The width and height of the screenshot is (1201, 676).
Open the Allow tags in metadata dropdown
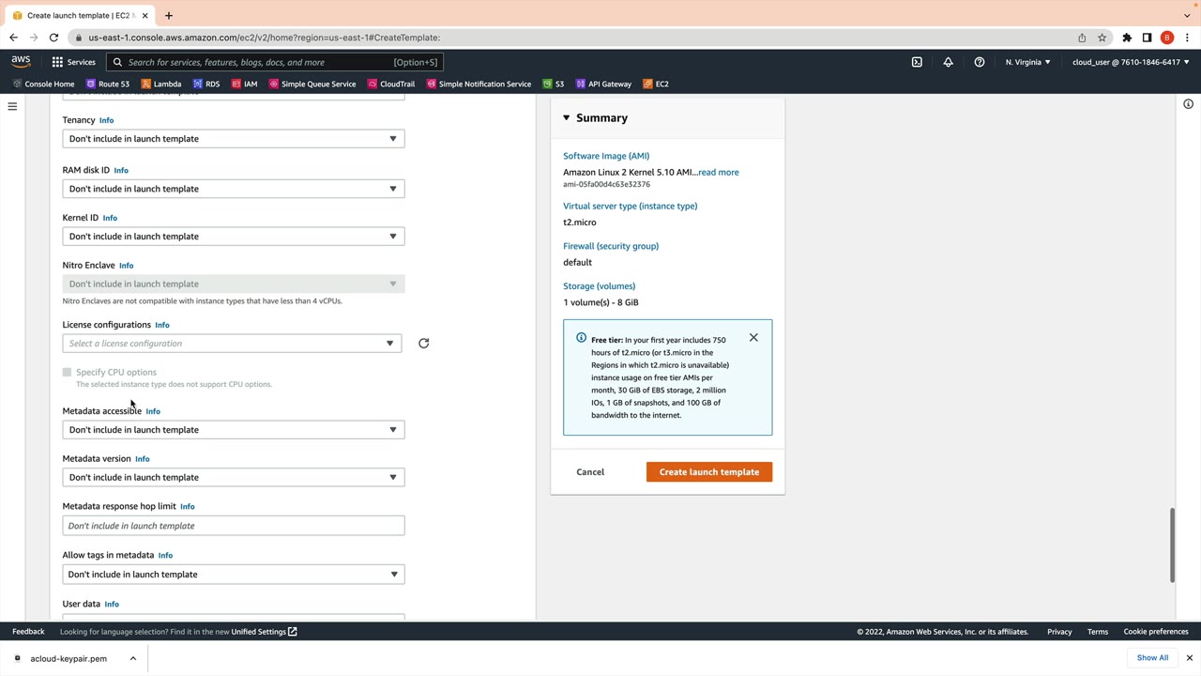tap(234, 575)
